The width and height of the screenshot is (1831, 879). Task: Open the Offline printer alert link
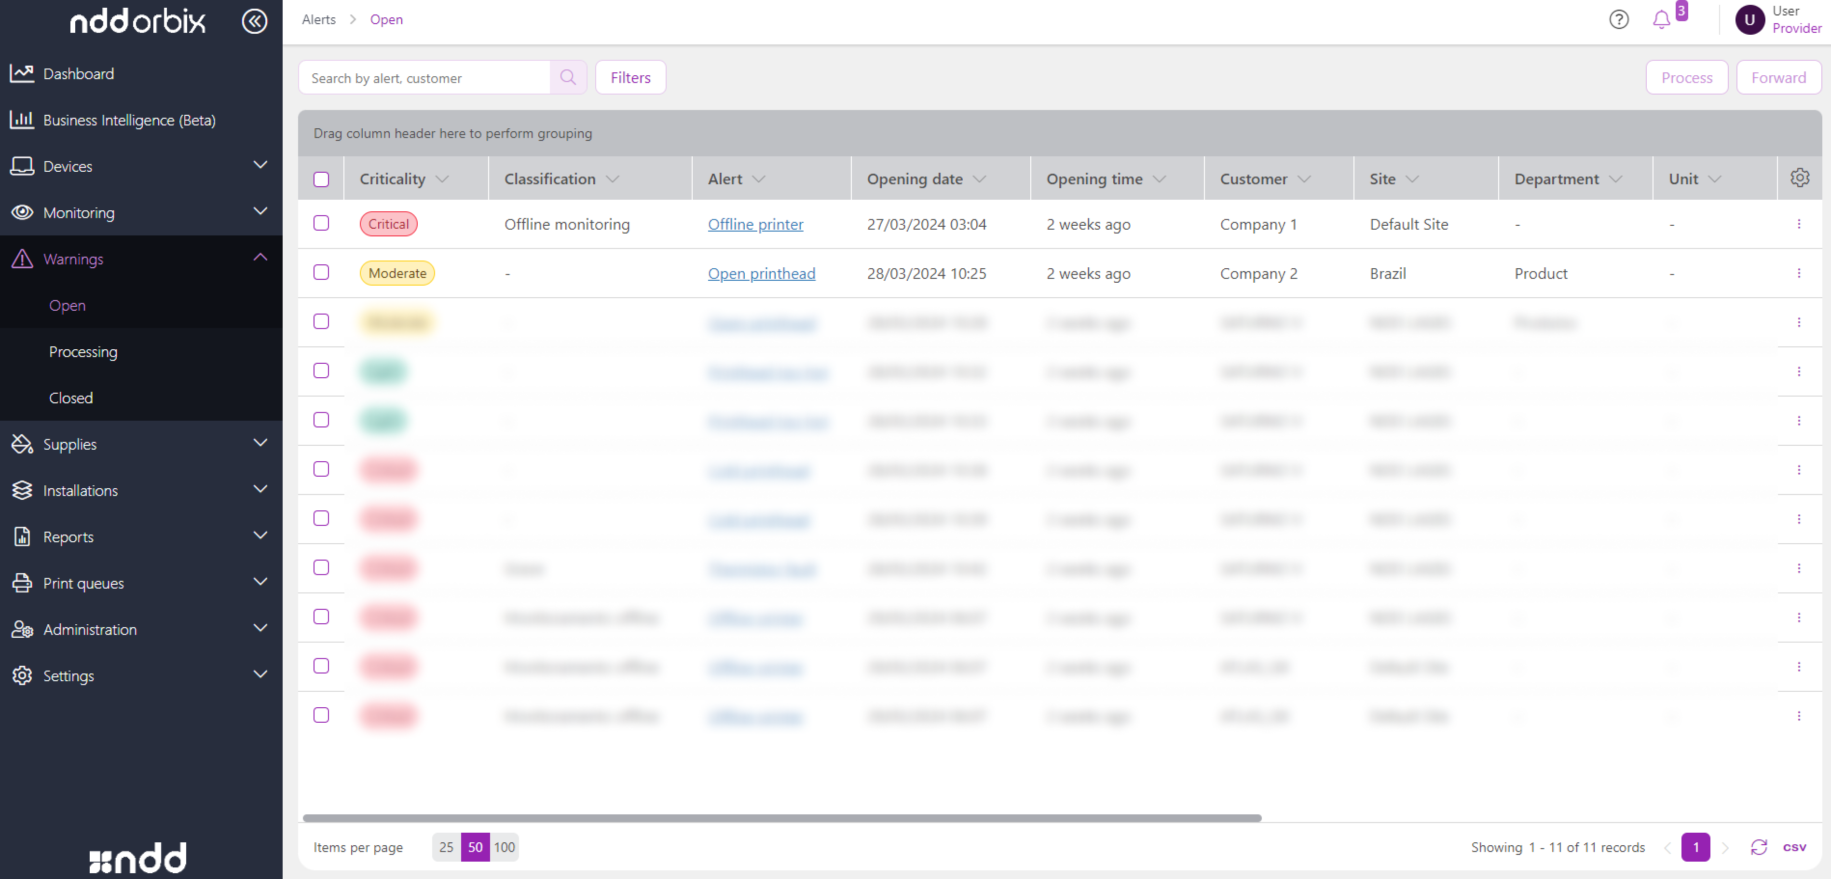click(x=755, y=224)
